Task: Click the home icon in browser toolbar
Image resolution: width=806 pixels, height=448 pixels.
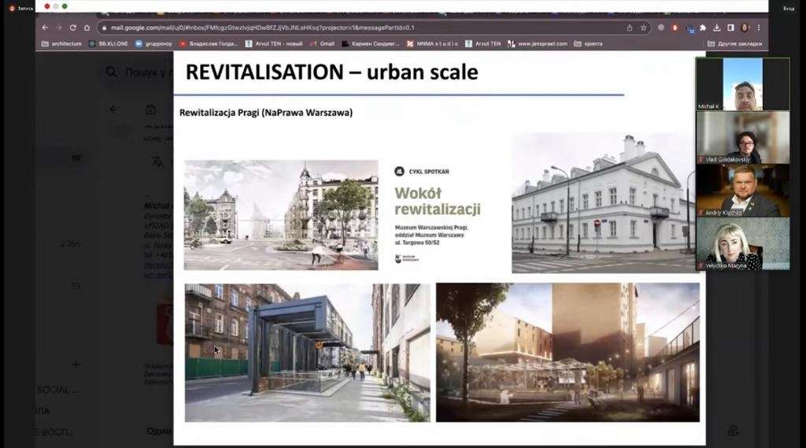Action: [x=87, y=28]
